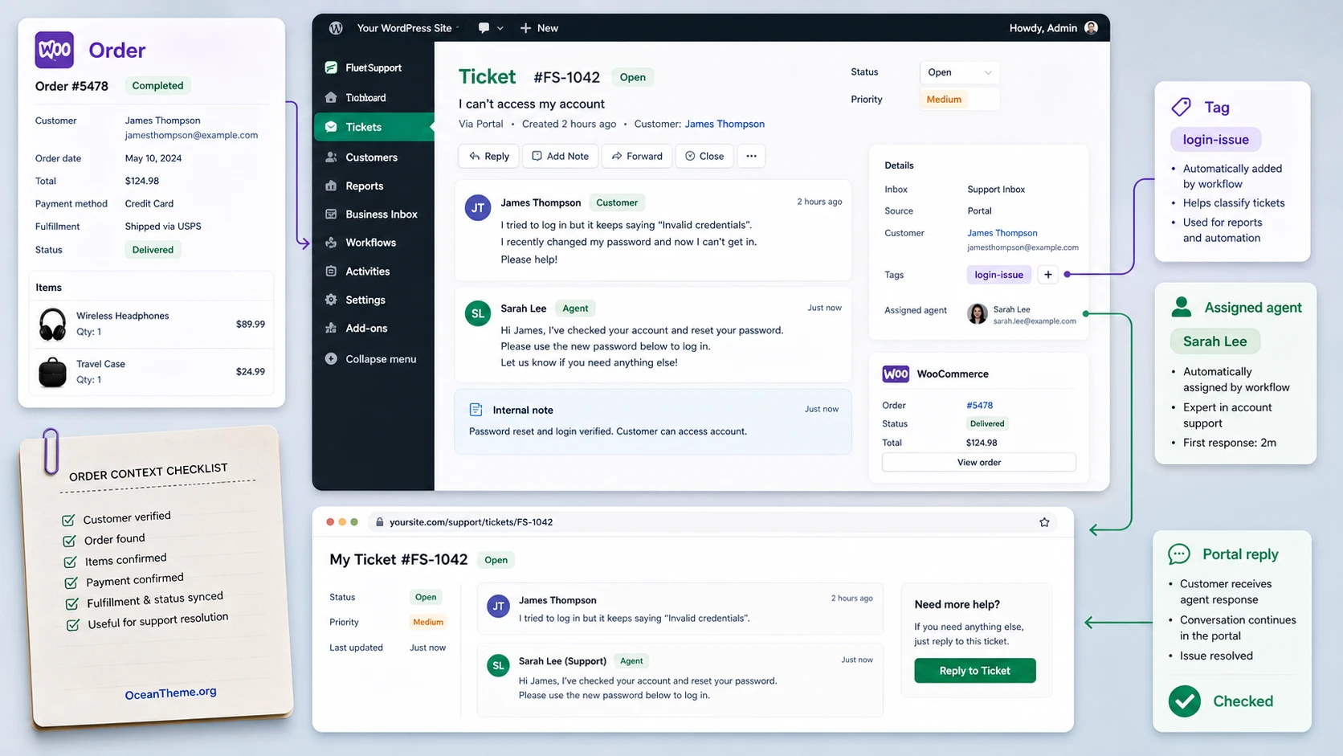Screen dimensions: 1343x756
Task: Click the Add Note button
Action: click(560, 156)
